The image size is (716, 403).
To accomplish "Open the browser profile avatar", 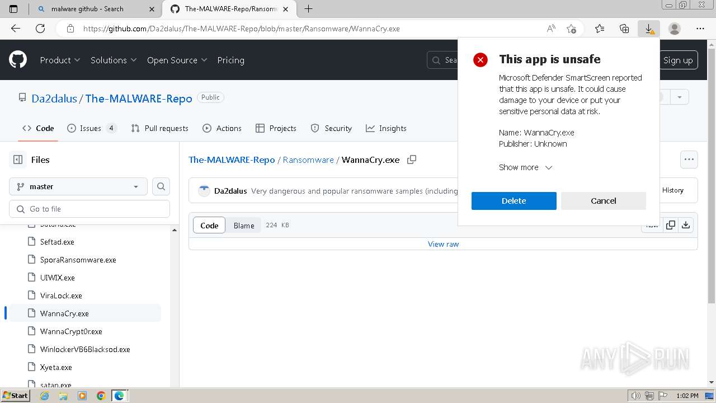I will click(x=675, y=29).
